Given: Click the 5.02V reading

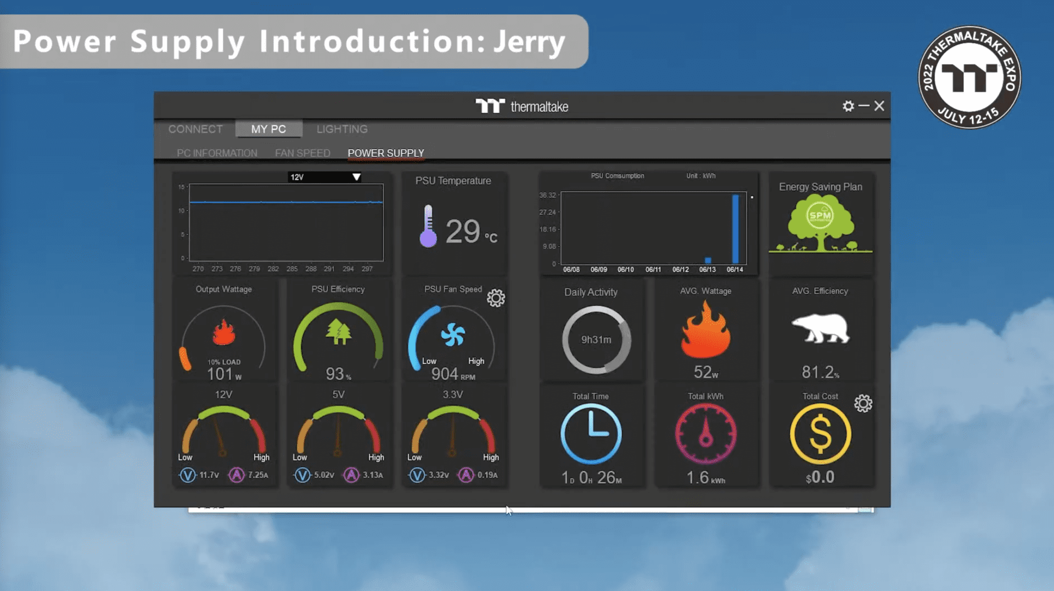Looking at the screenshot, I should click(x=324, y=475).
